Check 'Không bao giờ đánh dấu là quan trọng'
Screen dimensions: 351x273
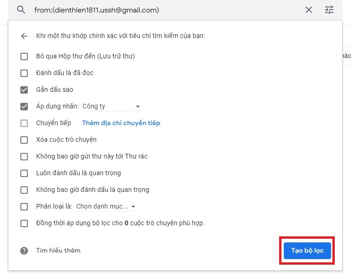[24, 190]
